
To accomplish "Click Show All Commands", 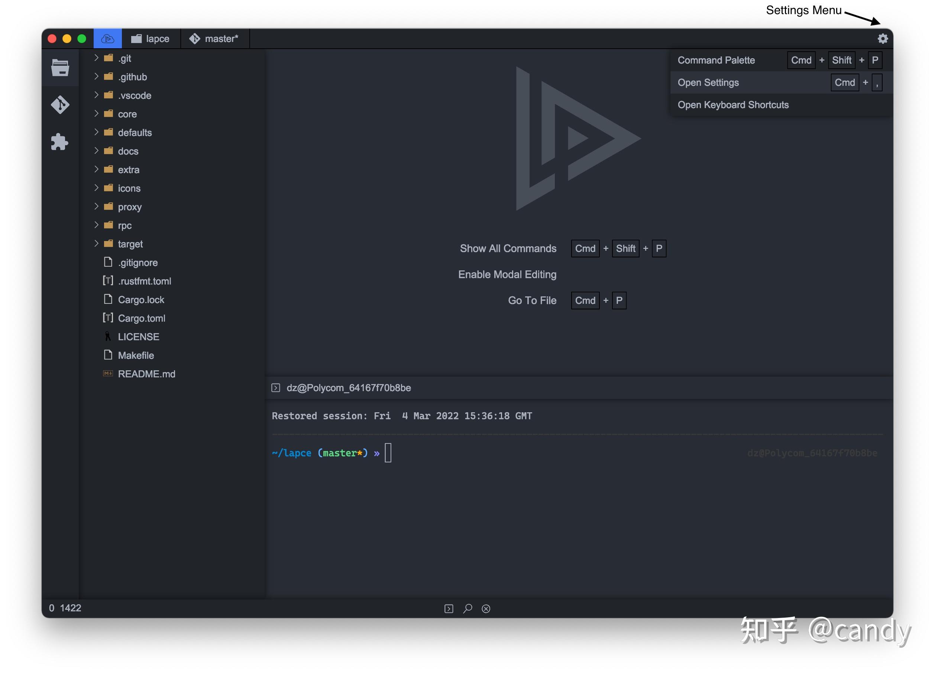I will click(x=508, y=248).
